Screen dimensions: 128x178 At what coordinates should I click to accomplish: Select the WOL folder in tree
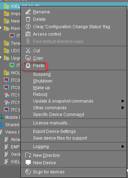(12, 73)
